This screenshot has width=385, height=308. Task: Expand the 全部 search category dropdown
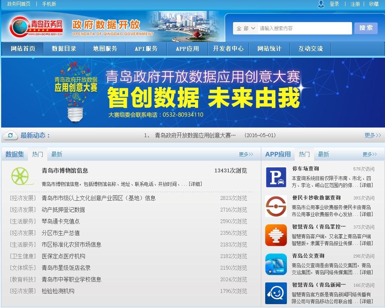click(246, 28)
